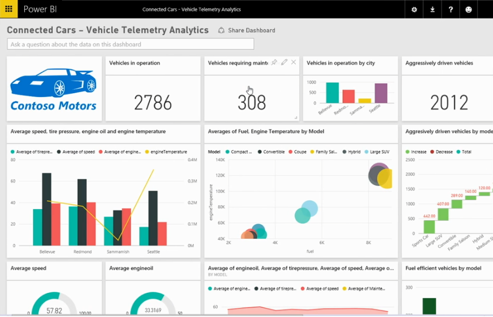This screenshot has width=493, height=317.
Task: Open Averages of Fuel, Engine Temperature tile title
Action: [x=266, y=131]
